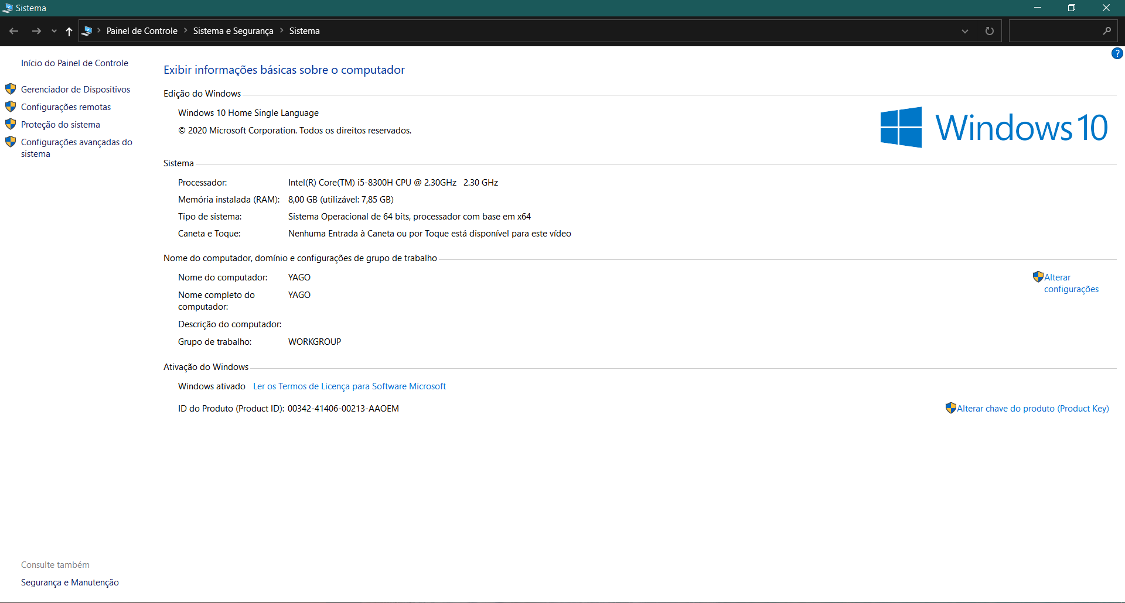This screenshot has width=1125, height=603.
Task: Minimize the Sistema window
Action: pyautogui.click(x=1038, y=8)
